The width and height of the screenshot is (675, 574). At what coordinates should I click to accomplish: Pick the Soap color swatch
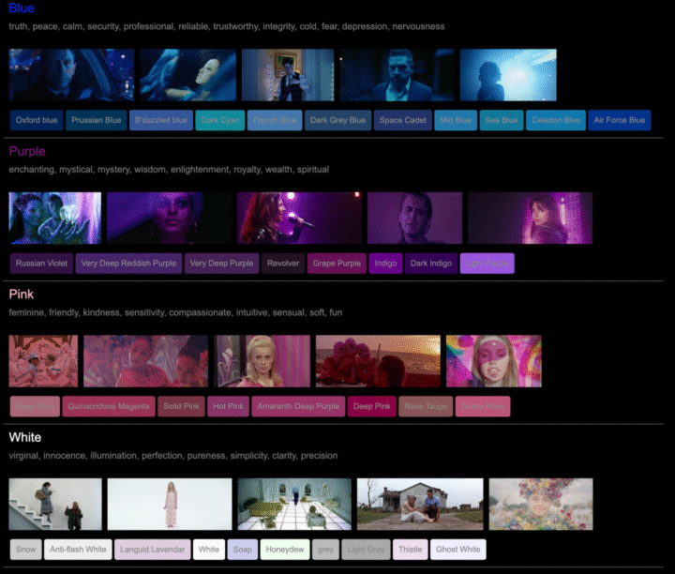(x=243, y=549)
